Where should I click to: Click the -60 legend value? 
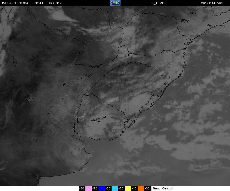pos(108,188)
